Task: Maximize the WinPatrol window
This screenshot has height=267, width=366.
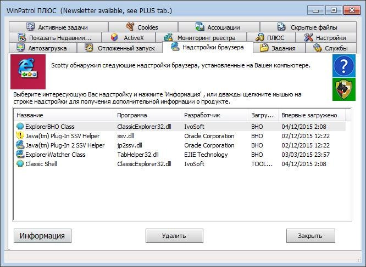Action: (334, 10)
